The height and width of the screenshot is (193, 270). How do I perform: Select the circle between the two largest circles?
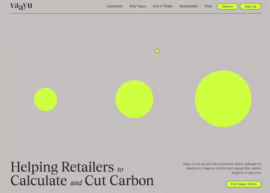point(134,99)
